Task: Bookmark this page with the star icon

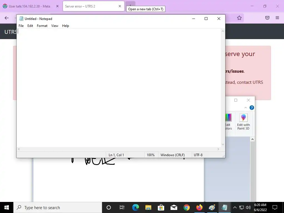Action: tap(239, 18)
